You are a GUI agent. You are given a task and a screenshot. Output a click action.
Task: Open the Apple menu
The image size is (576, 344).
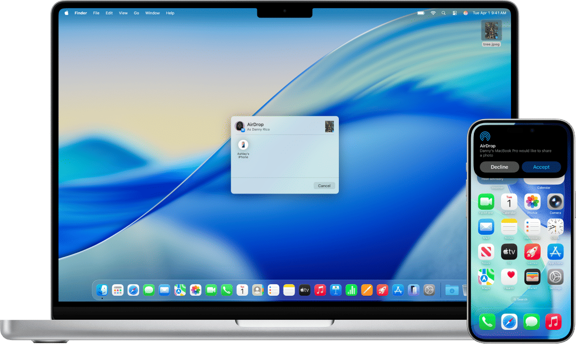[66, 13]
